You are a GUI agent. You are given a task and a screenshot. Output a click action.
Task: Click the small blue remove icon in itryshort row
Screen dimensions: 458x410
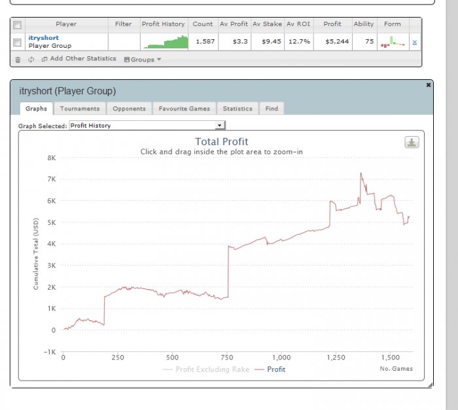coord(414,43)
